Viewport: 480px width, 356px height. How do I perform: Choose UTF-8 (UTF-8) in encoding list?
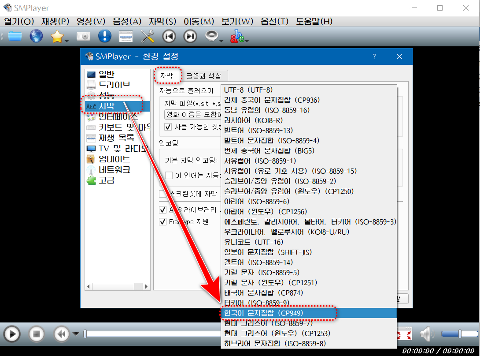(309, 90)
